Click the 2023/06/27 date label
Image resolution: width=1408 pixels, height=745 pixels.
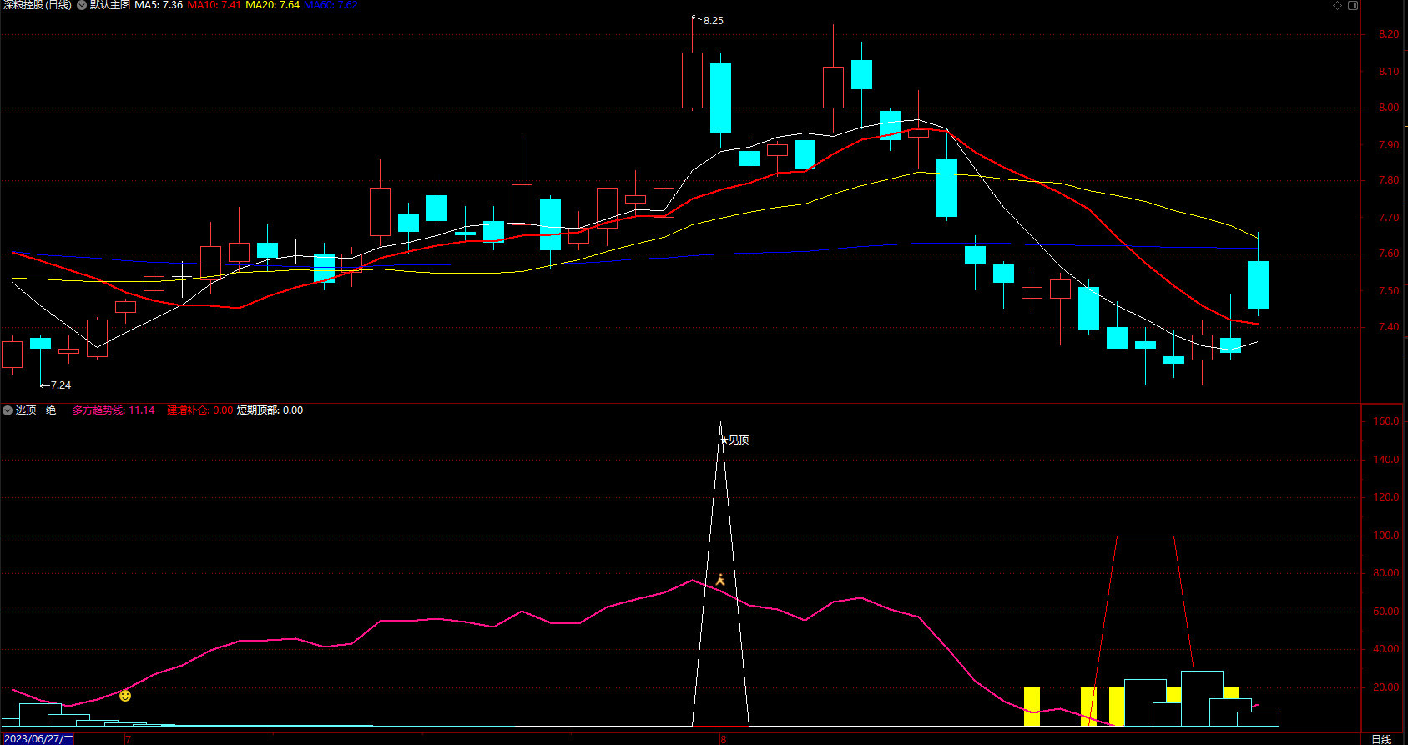[38, 739]
